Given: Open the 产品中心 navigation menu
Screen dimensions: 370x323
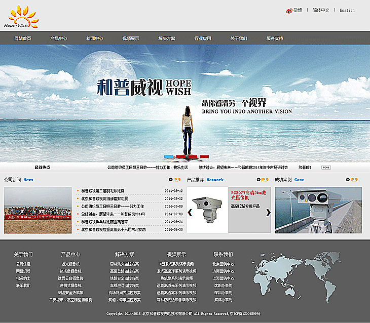Looking at the screenshot, I should (58, 38).
